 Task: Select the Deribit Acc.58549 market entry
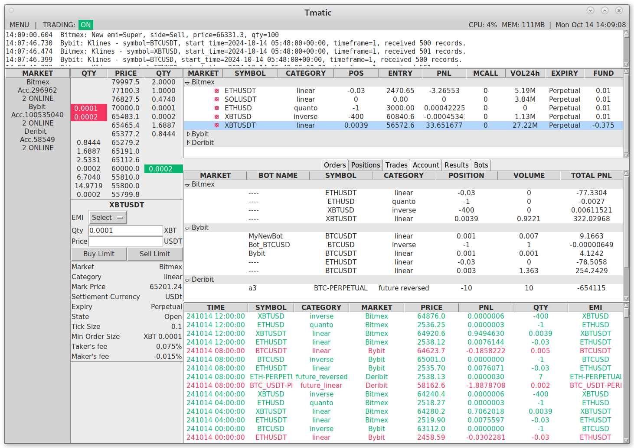click(x=38, y=139)
